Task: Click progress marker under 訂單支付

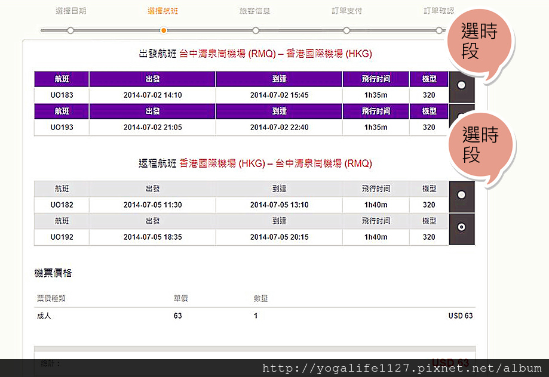Action: [346, 30]
